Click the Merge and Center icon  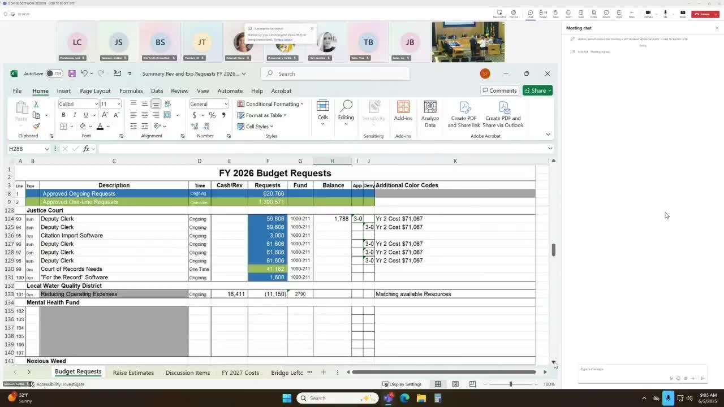[x=167, y=115]
